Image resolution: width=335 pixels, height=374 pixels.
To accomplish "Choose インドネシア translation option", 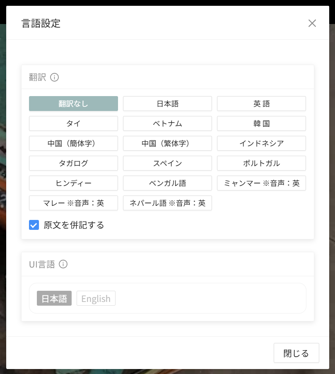I will coord(261,143).
